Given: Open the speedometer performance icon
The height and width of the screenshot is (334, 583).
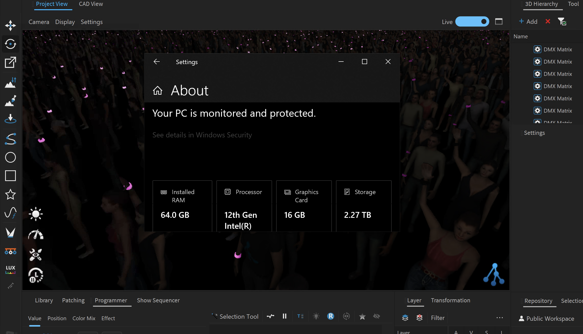Looking at the screenshot, I should click(x=36, y=234).
